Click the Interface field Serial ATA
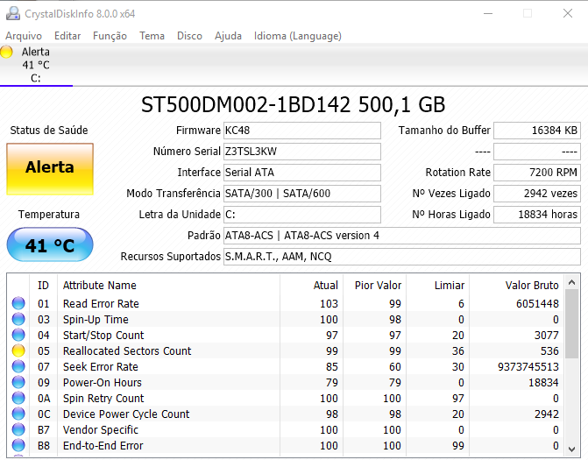 point(302,173)
